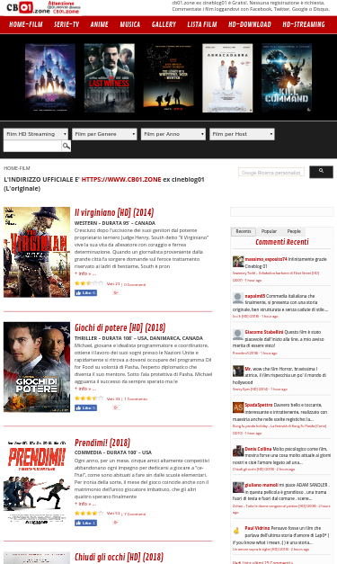The height and width of the screenshot is (564, 337).
Task: Click the black Google custom search button
Action: pos(321,172)
